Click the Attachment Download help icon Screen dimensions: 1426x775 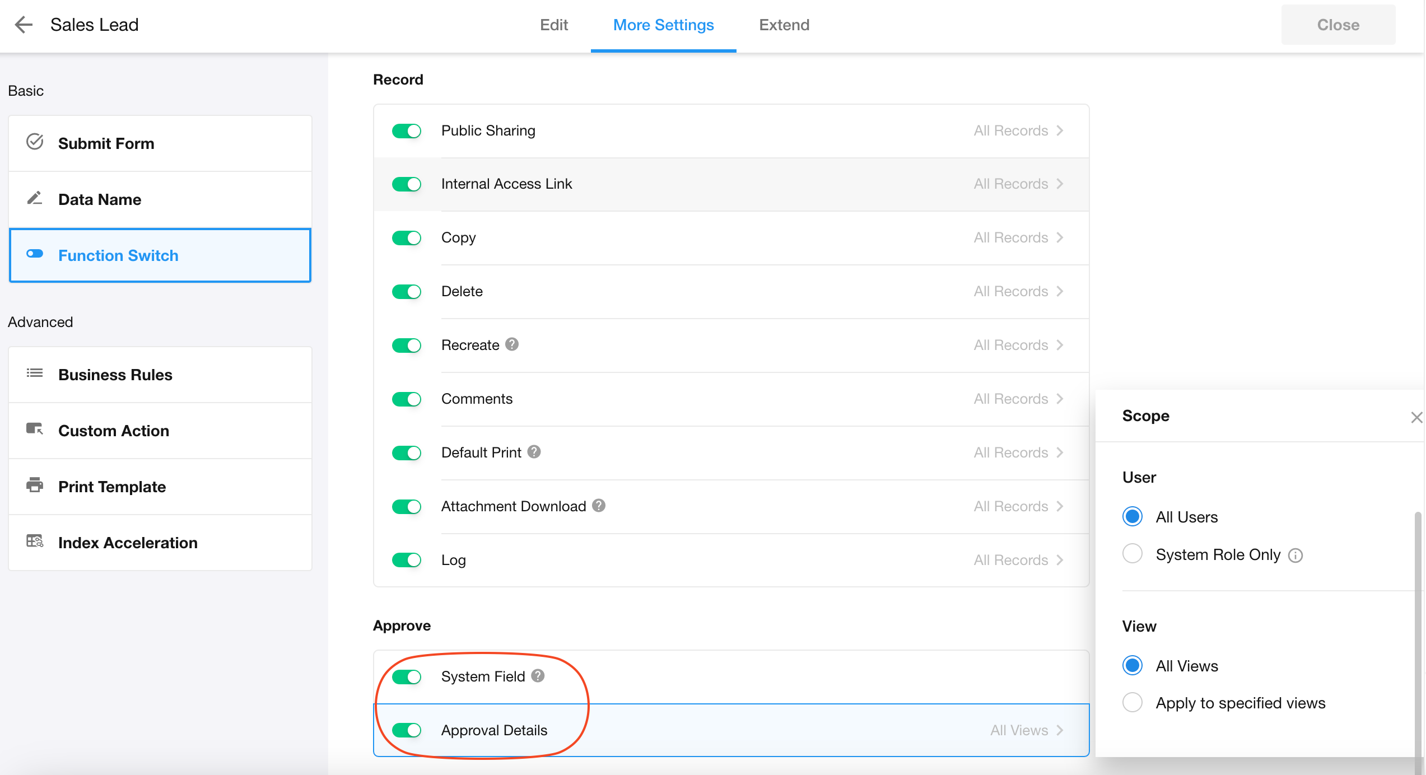pyautogui.click(x=599, y=506)
